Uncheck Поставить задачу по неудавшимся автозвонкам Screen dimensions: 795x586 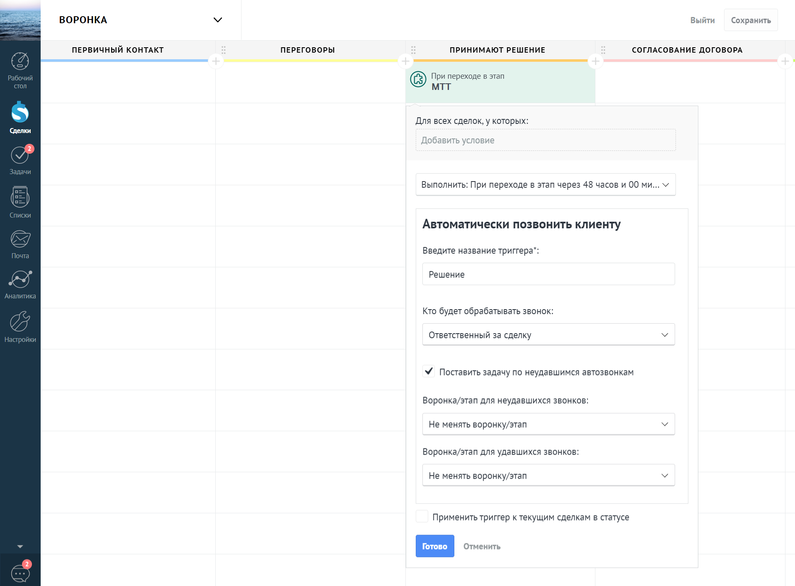(429, 371)
